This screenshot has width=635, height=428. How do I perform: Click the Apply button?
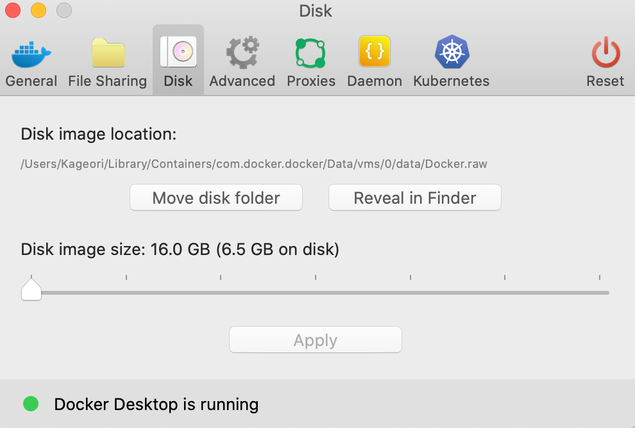[x=316, y=340]
